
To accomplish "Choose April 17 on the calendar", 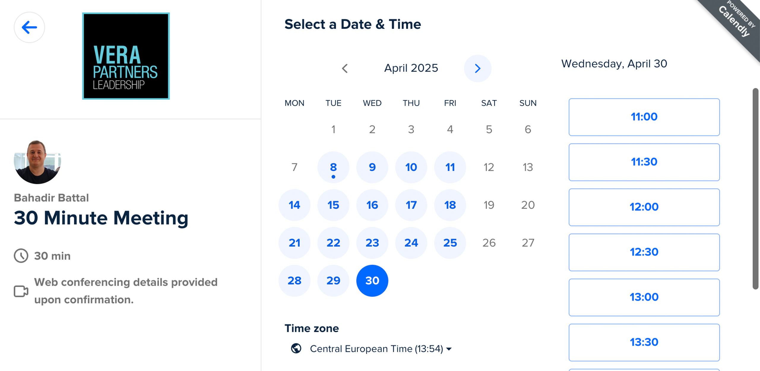I will [411, 205].
